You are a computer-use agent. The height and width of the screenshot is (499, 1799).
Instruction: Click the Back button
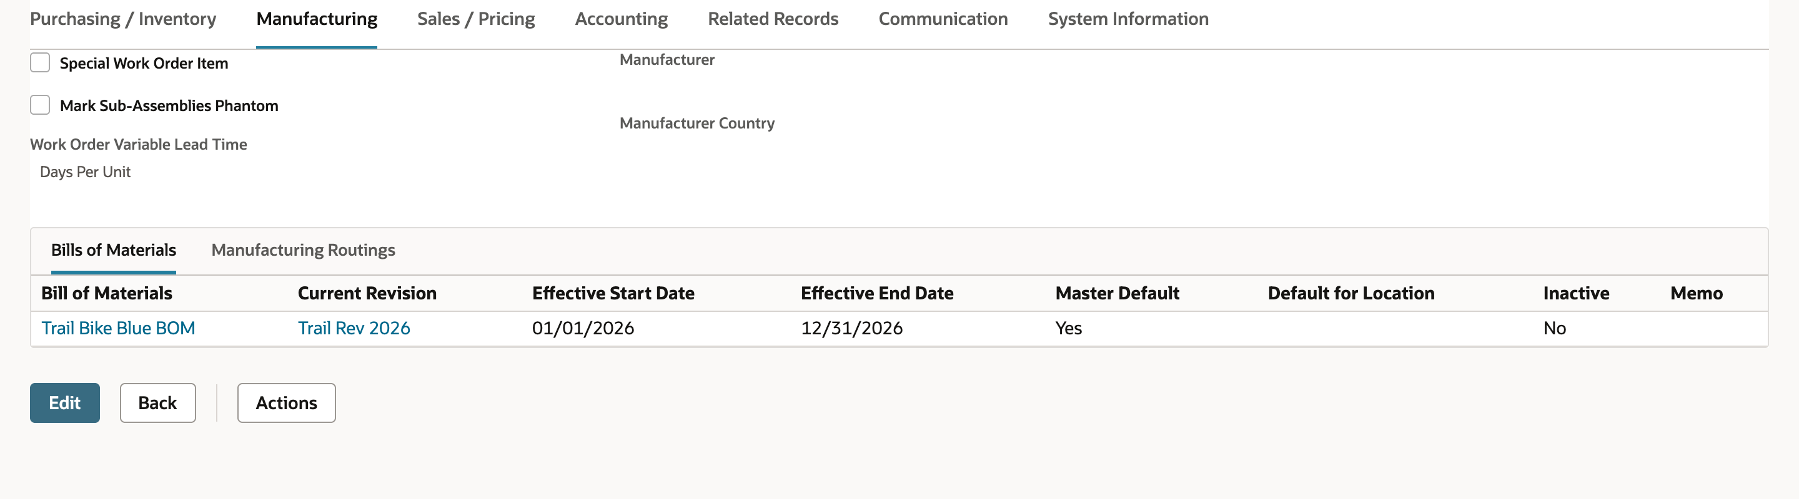click(158, 403)
